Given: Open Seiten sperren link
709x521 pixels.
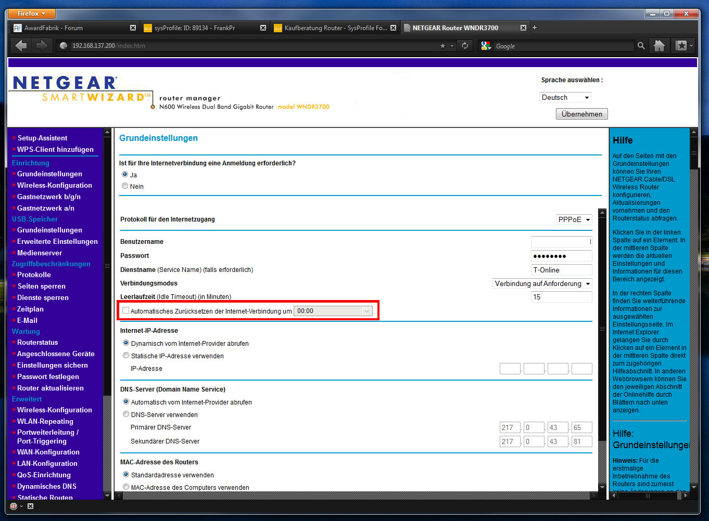Looking at the screenshot, I should click(x=41, y=286).
